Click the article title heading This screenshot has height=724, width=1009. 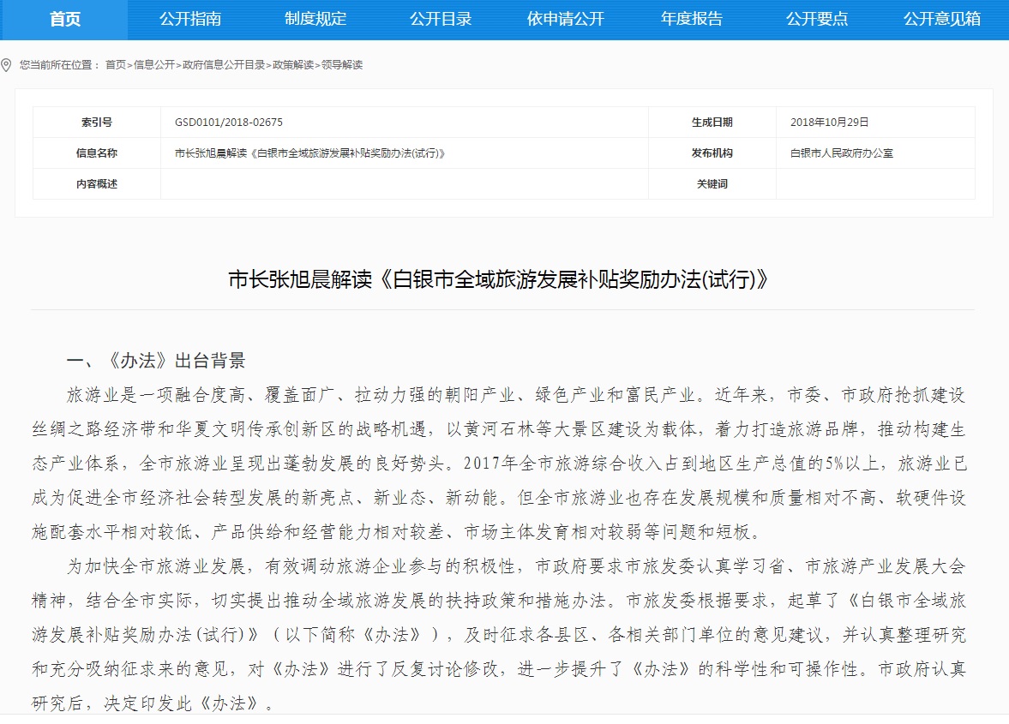(x=502, y=280)
